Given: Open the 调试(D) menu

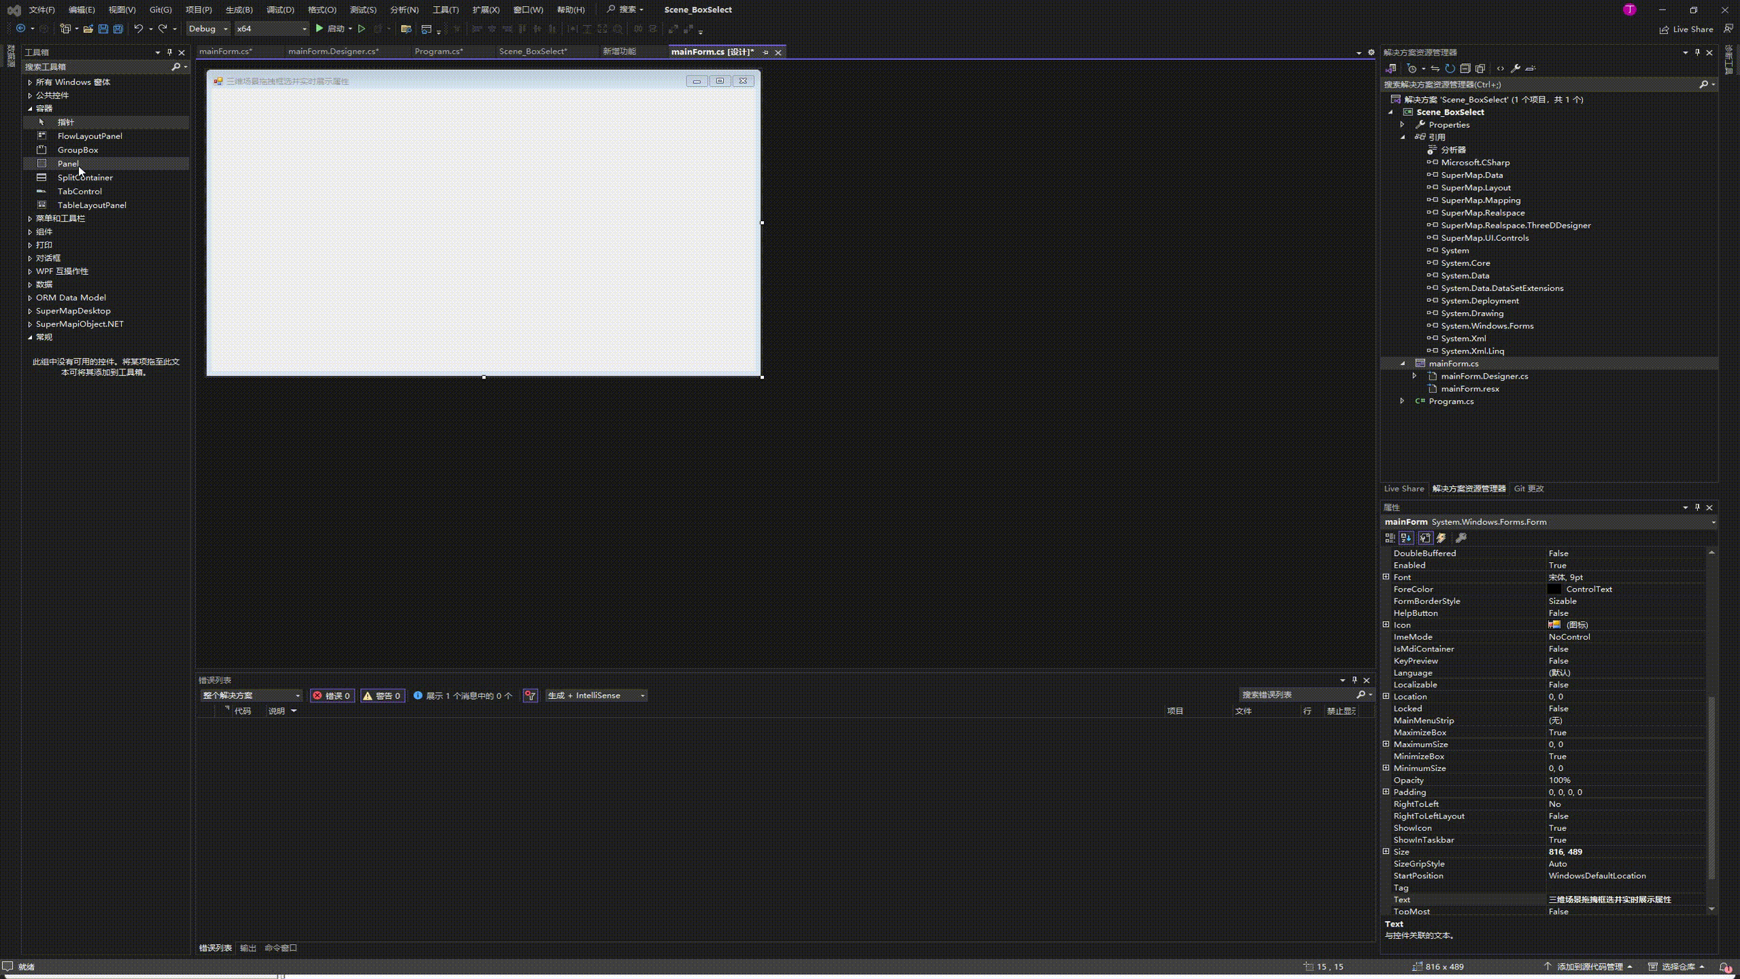Looking at the screenshot, I should click(x=280, y=10).
